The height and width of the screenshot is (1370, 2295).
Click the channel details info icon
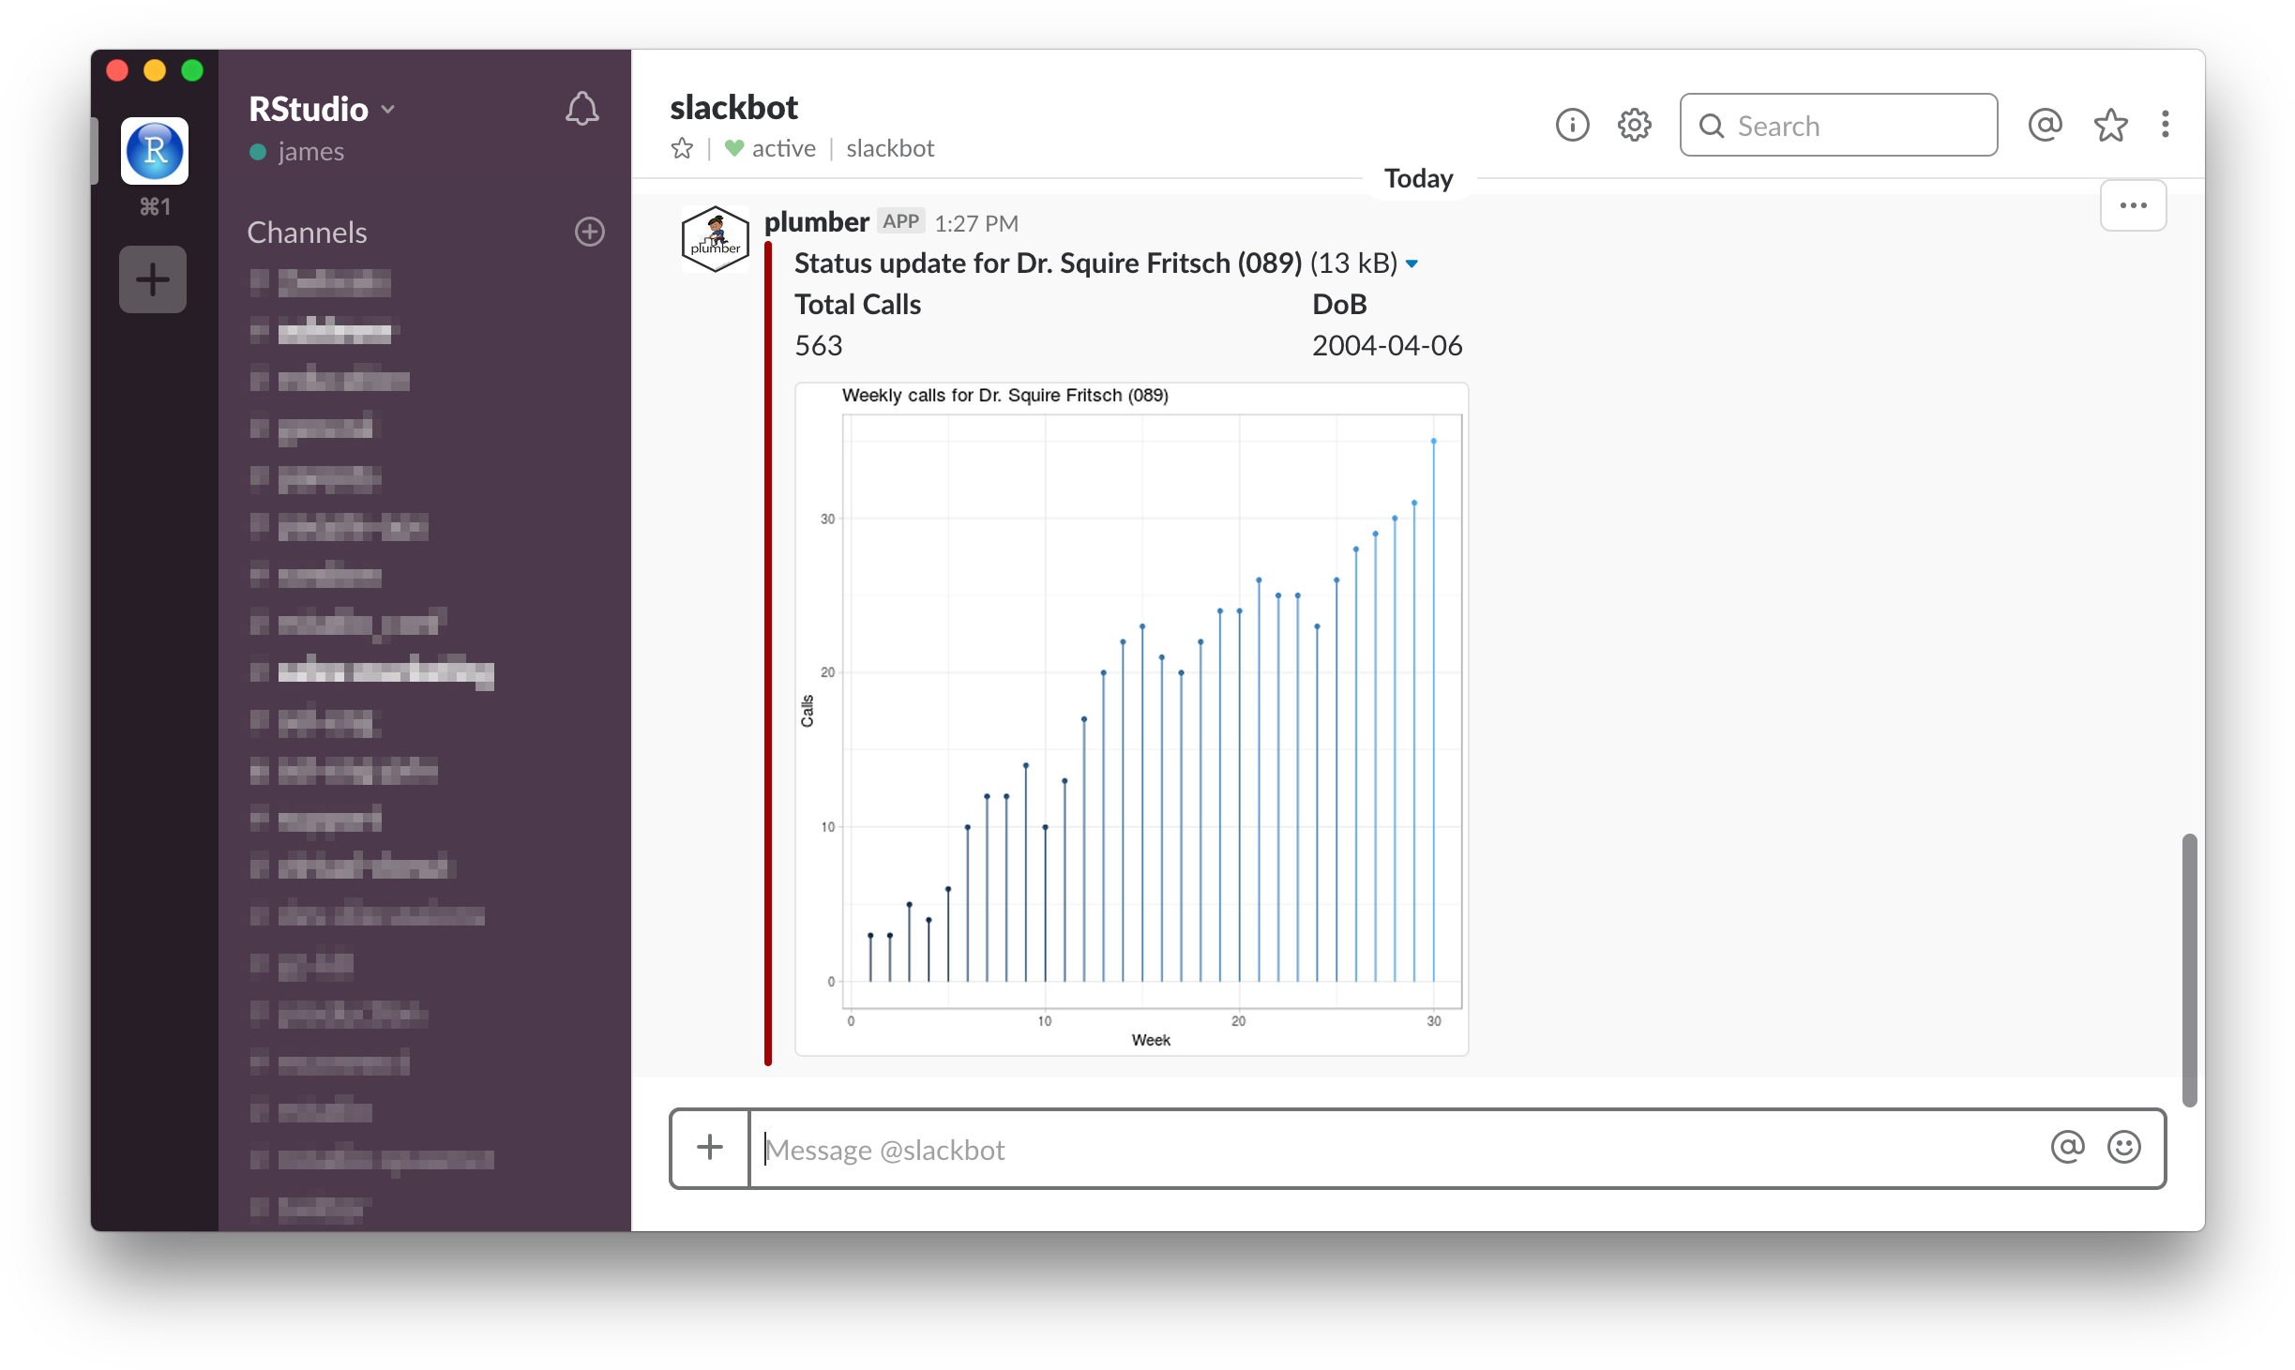point(1572,125)
